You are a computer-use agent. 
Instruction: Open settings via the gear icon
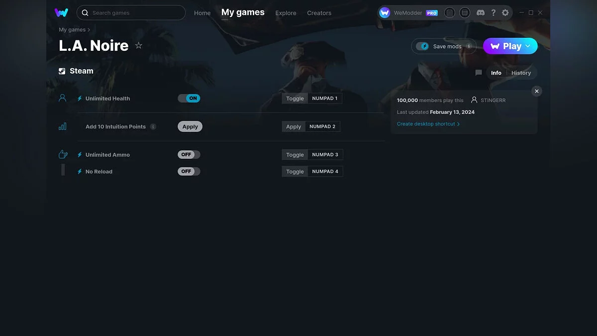pos(505,13)
